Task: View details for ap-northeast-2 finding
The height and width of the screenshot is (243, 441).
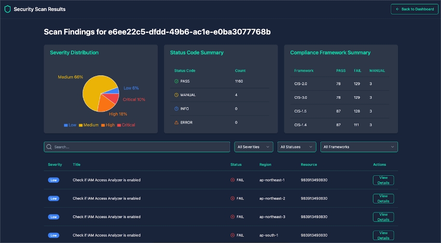Action: click(383, 199)
